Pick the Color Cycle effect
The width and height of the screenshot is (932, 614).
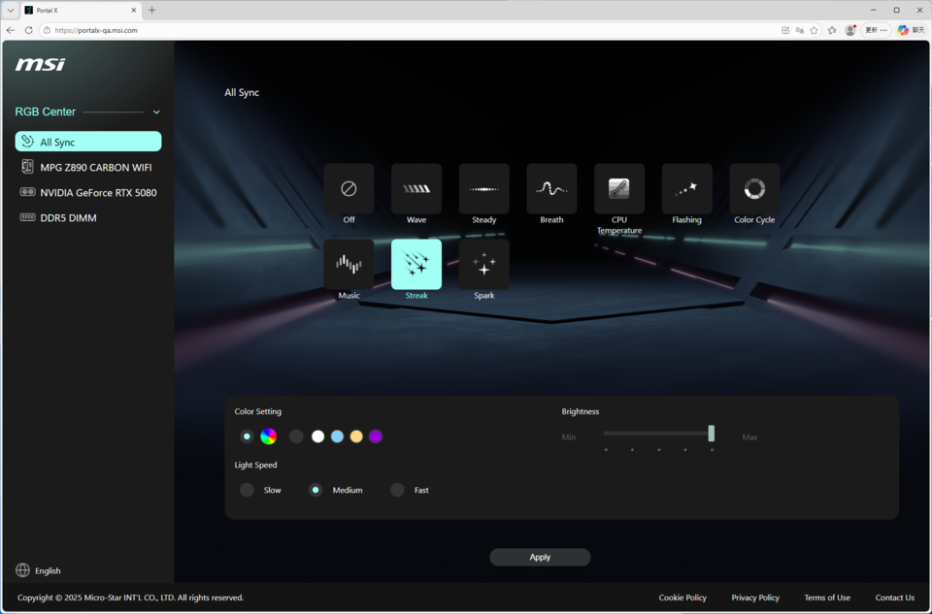pos(754,189)
